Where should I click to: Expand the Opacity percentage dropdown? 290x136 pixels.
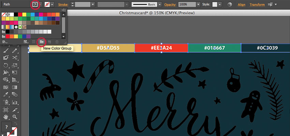(199, 5)
